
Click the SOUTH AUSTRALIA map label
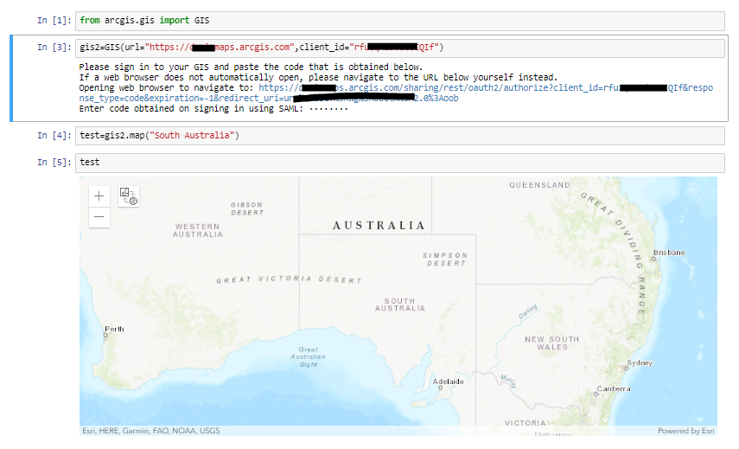(x=400, y=305)
